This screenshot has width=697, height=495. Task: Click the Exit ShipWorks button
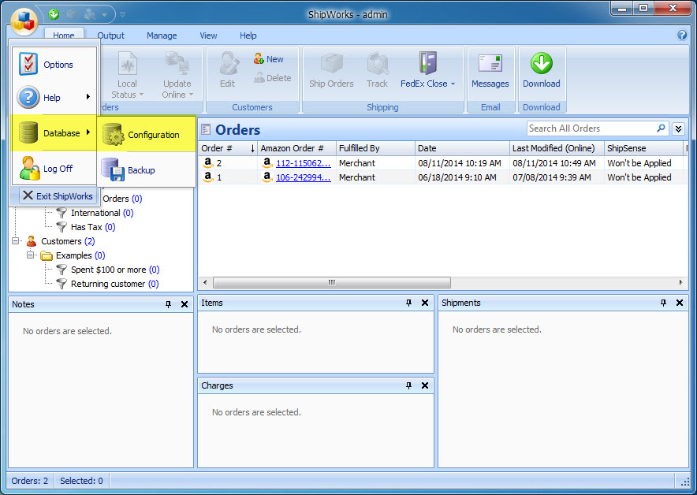[x=57, y=196]
